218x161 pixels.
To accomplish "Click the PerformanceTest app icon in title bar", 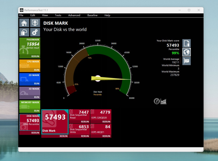I will pos(22,10).
